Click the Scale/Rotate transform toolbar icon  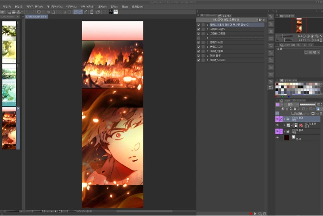(x=53, y=12)
